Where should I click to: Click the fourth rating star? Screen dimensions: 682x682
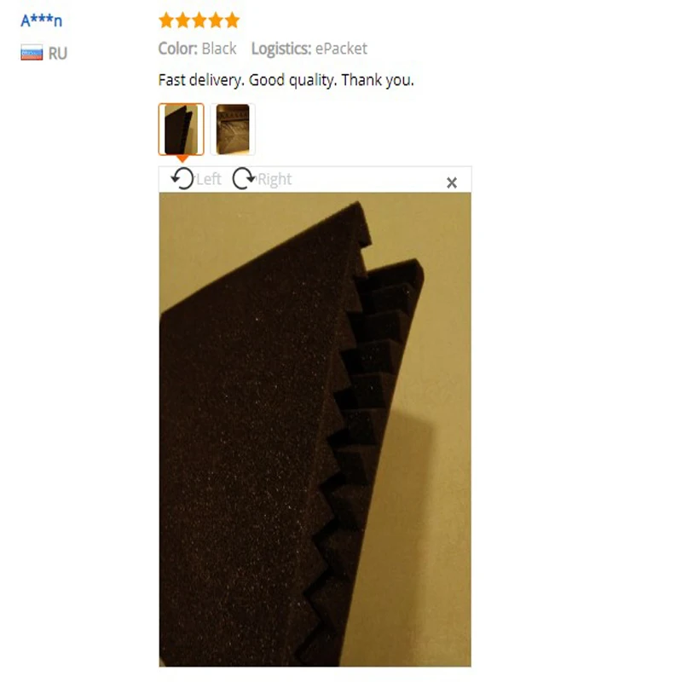tap(216, 20)
